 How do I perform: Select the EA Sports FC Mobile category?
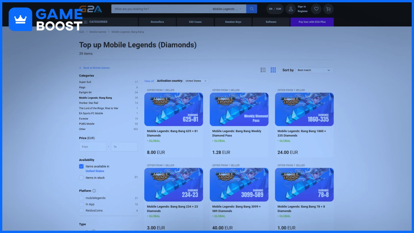pos(91,113)
